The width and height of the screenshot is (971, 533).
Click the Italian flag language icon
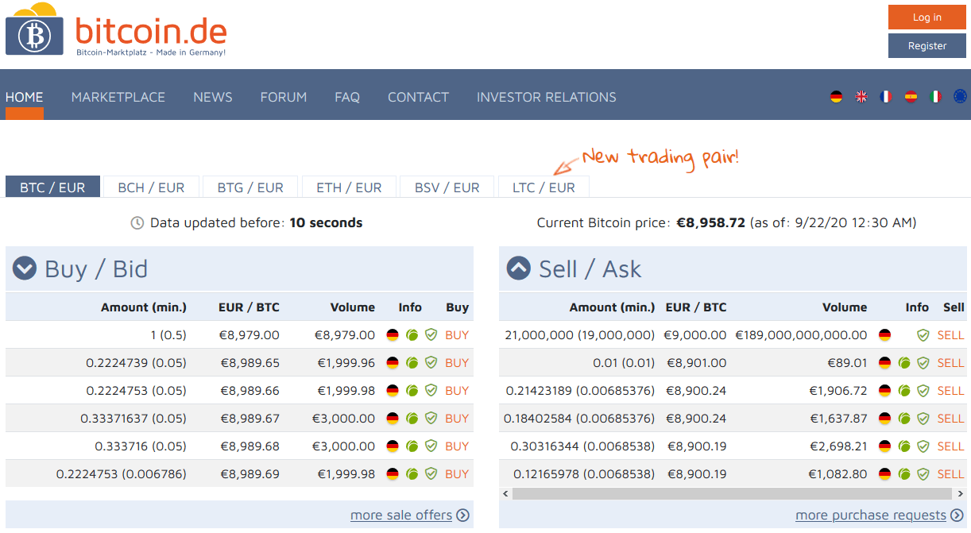(x=936, y=97)
